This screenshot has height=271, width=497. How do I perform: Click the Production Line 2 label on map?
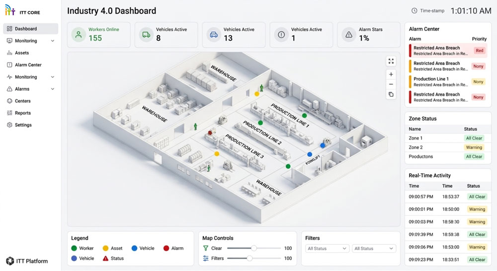262,133
